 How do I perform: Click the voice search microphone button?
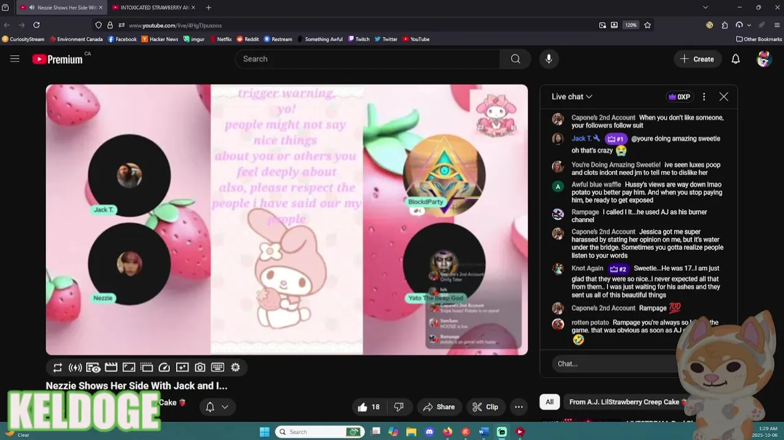pyautogui.click(x=549, y=59)
